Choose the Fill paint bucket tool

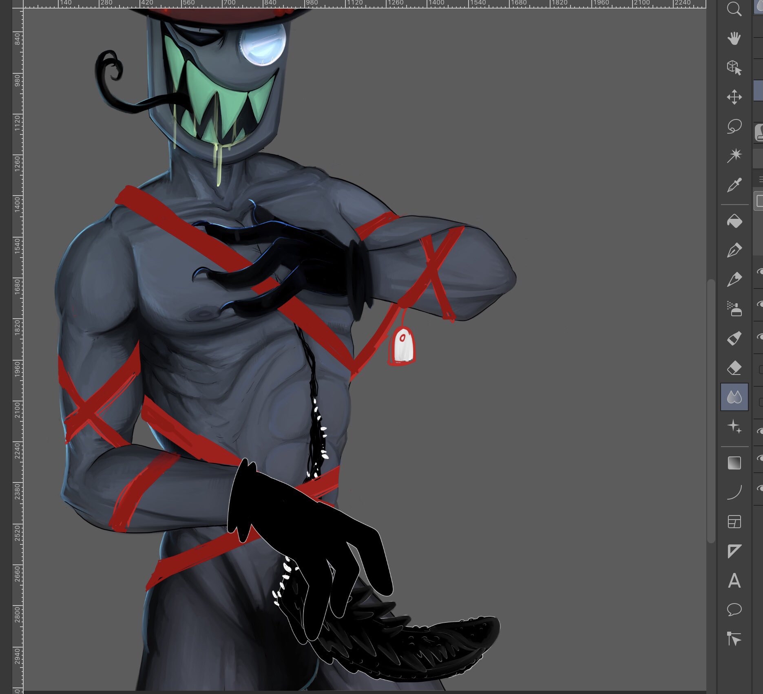tap(734, 221)
